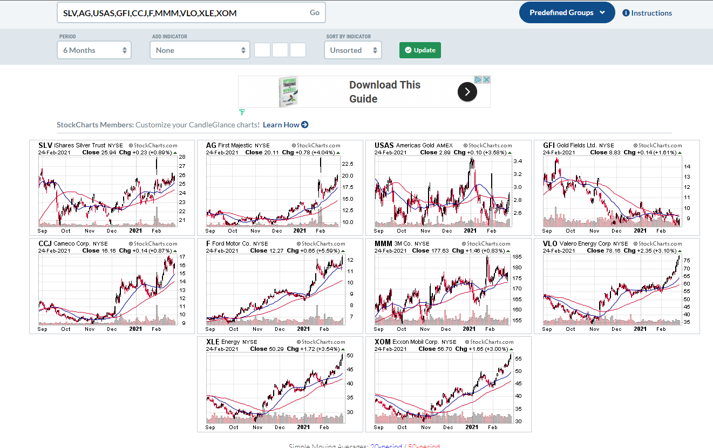Click the 50-period moving average link
The image size is (713, 448).
(425, 446)
